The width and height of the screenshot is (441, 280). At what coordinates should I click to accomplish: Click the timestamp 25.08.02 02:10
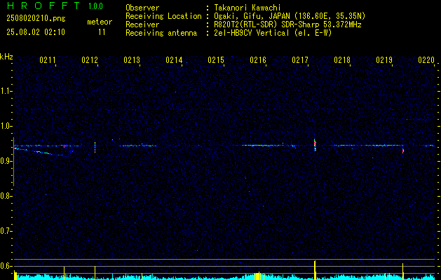36,32
